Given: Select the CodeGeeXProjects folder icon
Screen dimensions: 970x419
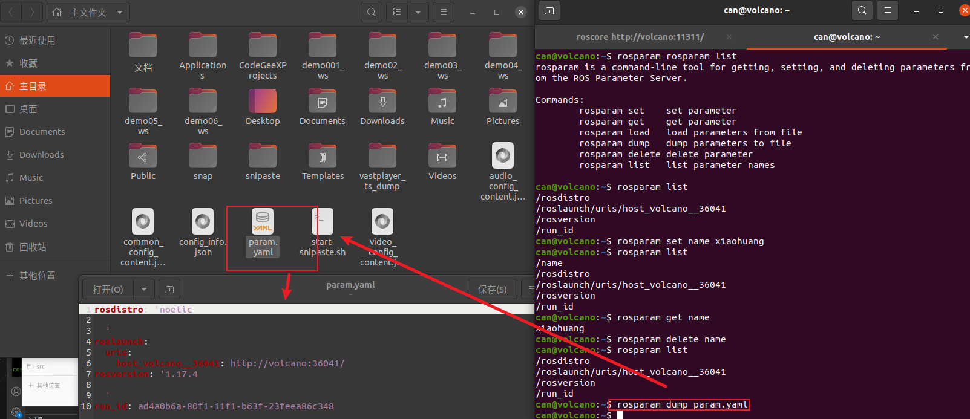Looking at the screenshot, I should point(263,45).
